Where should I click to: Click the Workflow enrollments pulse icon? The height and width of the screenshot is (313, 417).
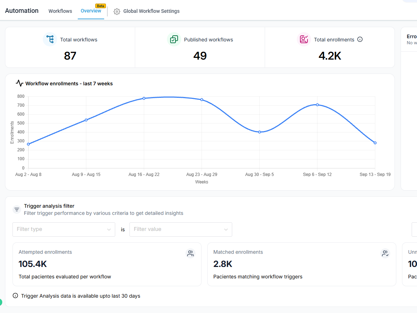pos(19,83)
